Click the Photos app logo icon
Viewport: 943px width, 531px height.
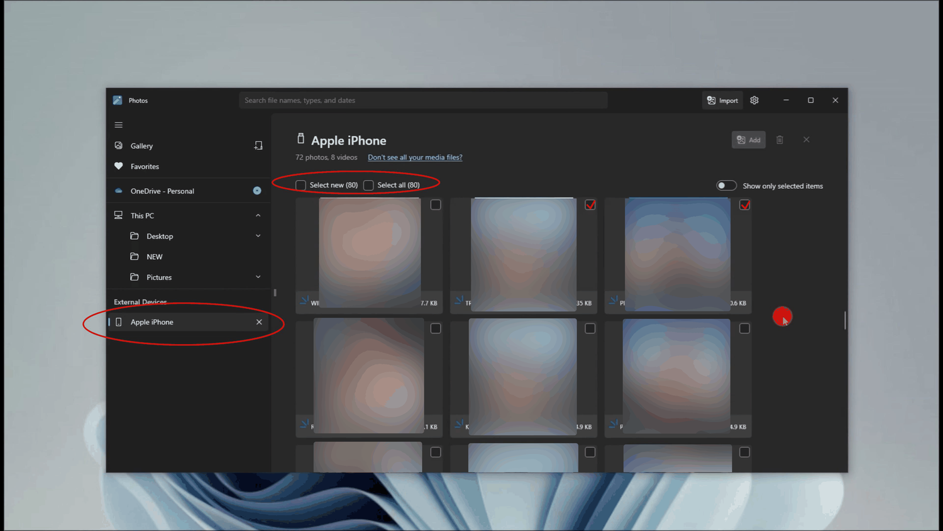(118, 101)
